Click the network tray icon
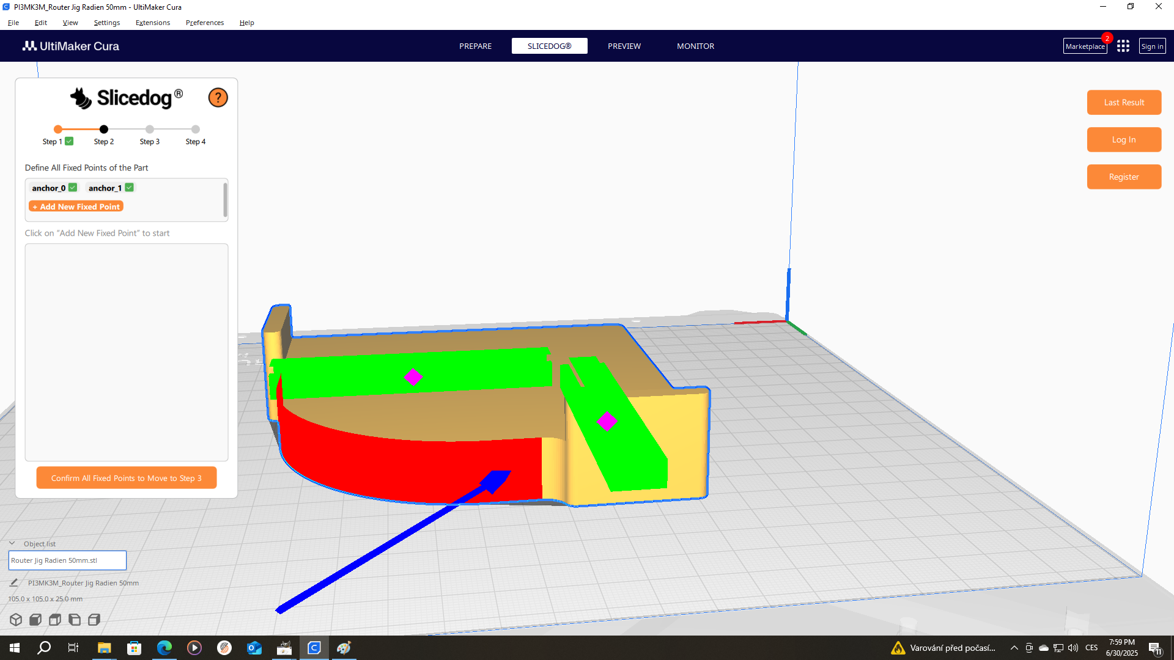 [x=1058, y=648]
